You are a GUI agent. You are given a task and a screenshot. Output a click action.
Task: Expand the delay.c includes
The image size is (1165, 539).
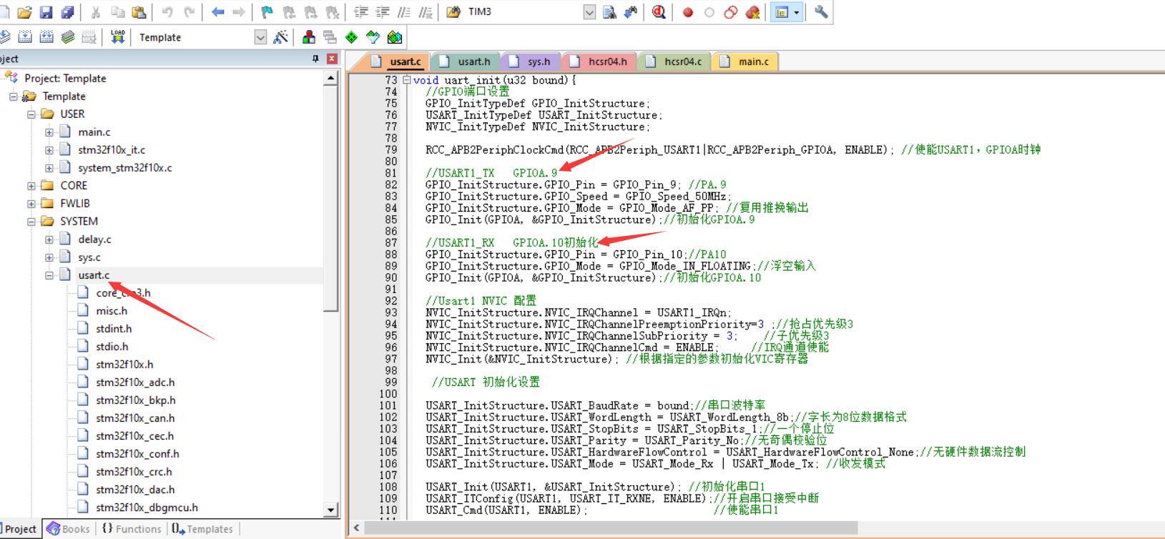49,239
